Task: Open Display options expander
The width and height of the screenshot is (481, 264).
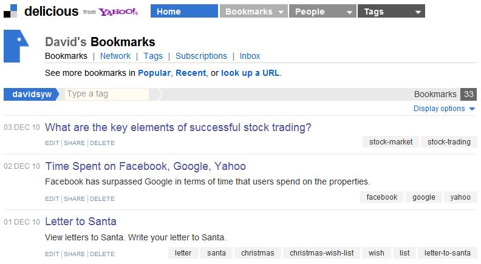Action: [444, 109]
